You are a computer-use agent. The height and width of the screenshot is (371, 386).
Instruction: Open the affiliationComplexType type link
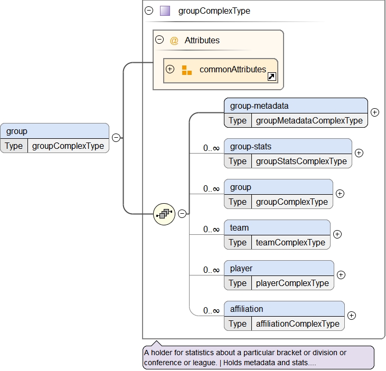297,324
